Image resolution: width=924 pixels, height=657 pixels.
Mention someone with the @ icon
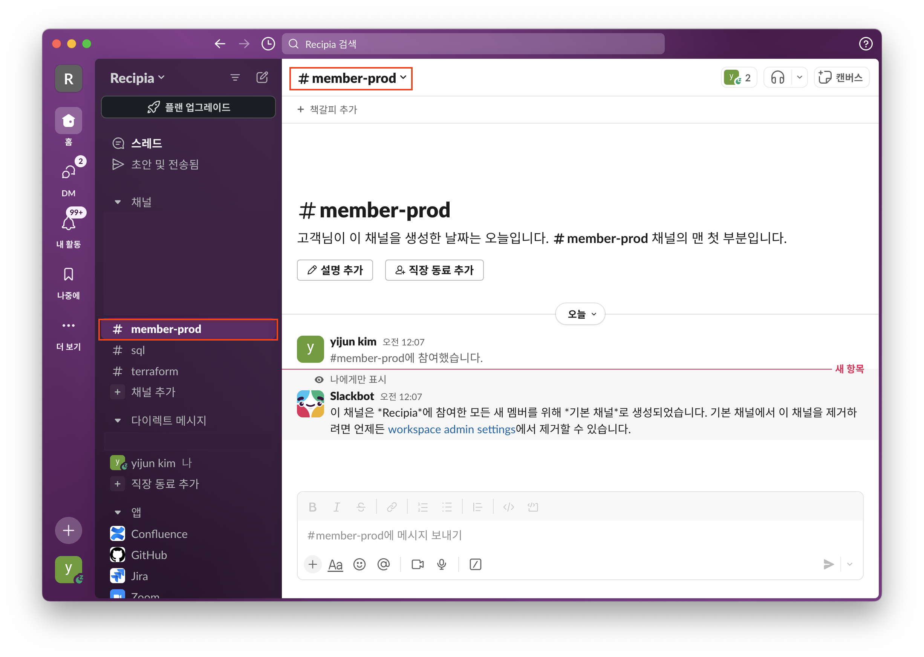(383, 564)
